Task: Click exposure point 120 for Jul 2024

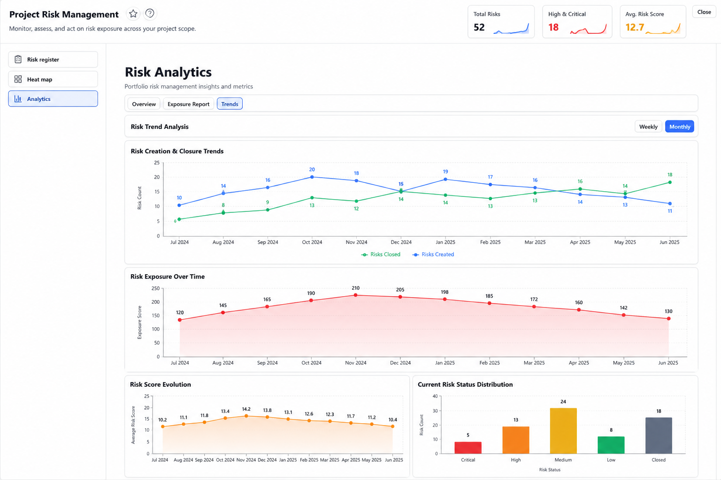Action: click(180, 320)
